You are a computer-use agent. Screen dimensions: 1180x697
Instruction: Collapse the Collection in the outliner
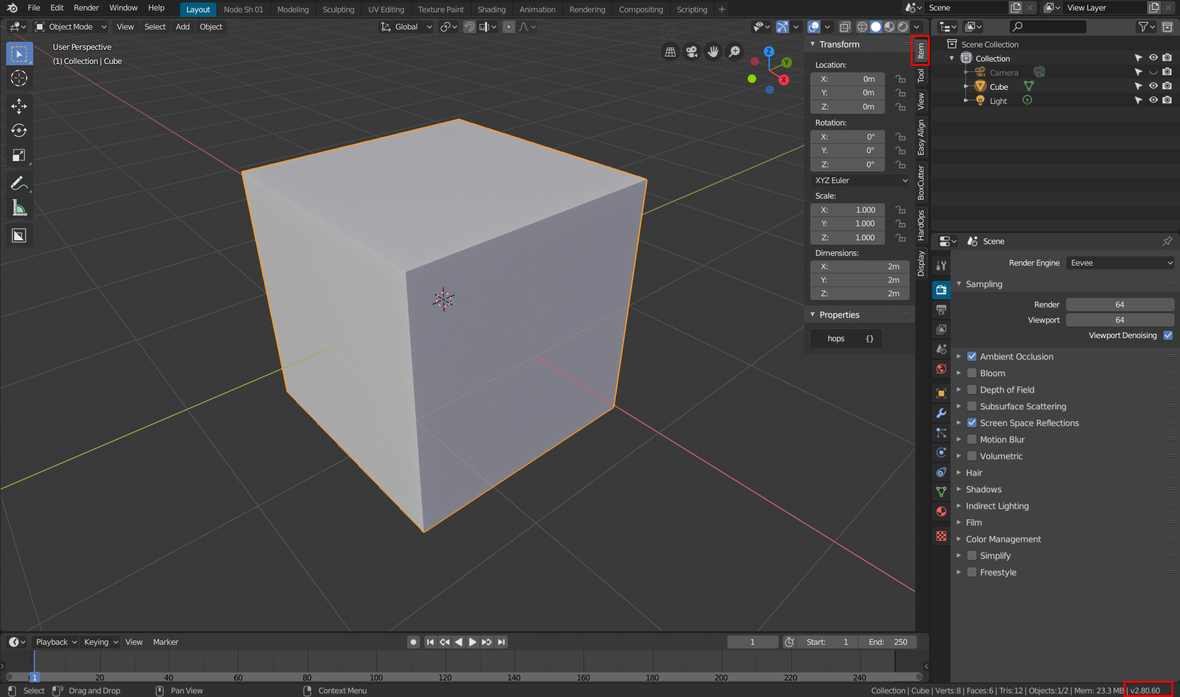pyautogui.click(x=952, y=58)
